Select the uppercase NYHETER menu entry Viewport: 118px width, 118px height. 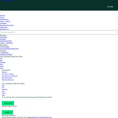pyautogui.click(x=4, y=37)
